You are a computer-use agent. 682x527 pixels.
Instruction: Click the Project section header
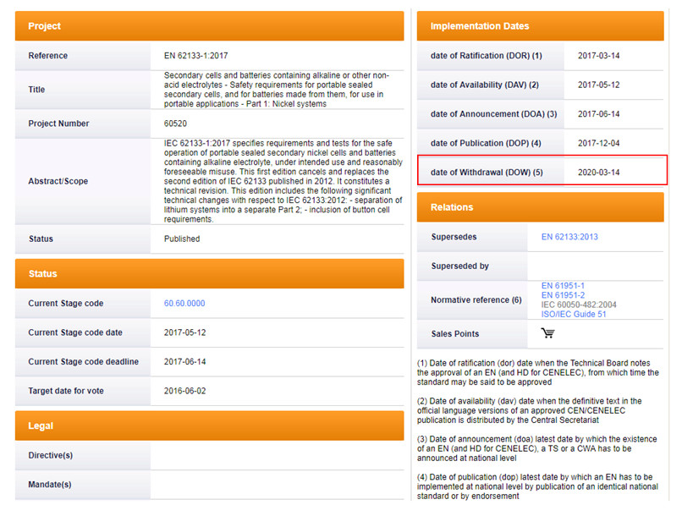209,26
